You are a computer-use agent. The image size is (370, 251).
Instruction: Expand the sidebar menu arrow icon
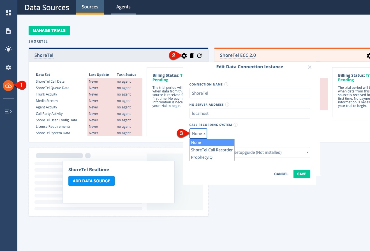[8, 111]
